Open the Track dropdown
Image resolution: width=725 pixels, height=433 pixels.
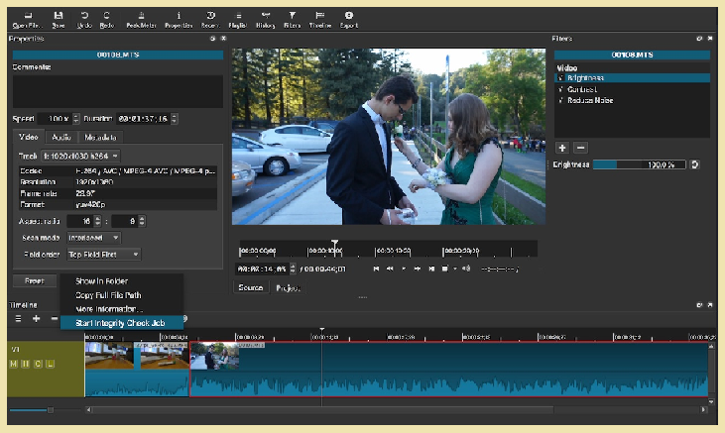(80, 157)
